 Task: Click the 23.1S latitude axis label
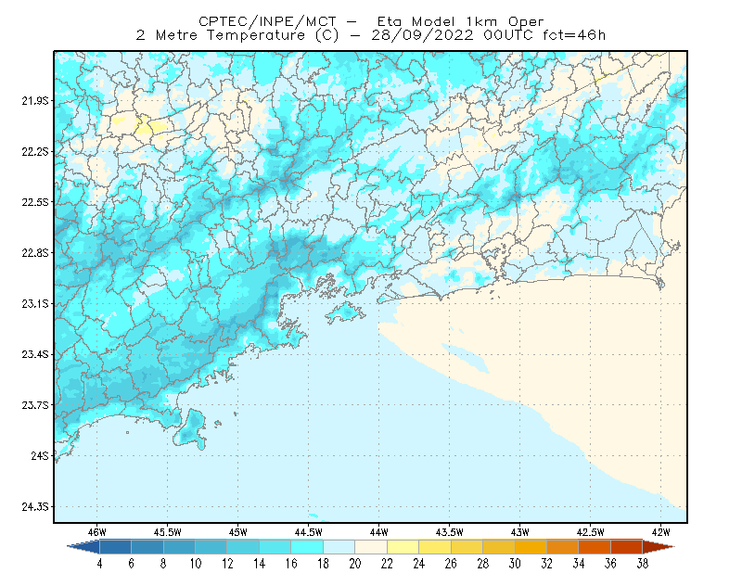click(34, 303)
